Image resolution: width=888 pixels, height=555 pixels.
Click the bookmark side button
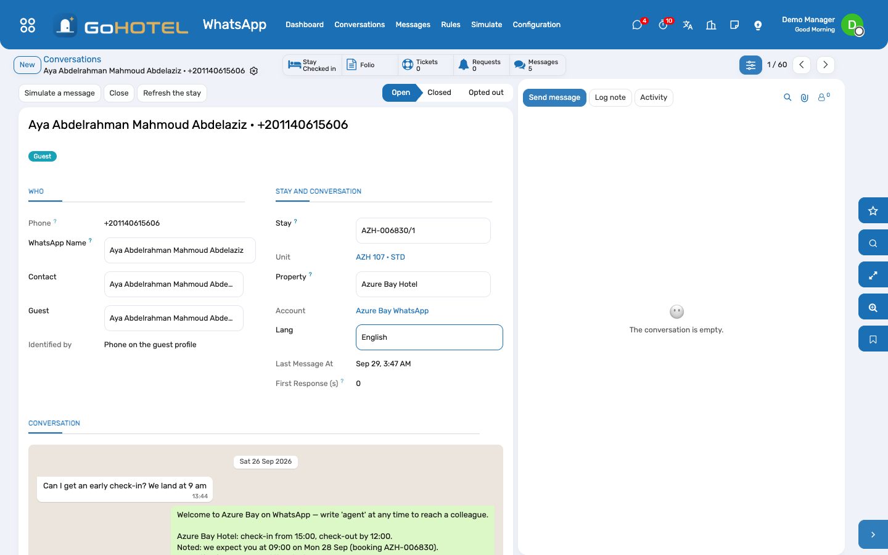click(x=873, y=339)
